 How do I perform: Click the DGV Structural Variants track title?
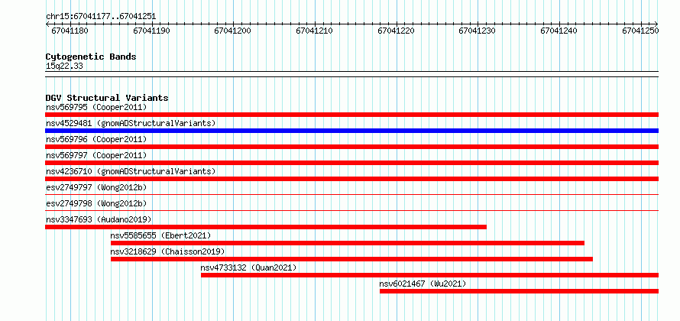(x=107, y=98)
